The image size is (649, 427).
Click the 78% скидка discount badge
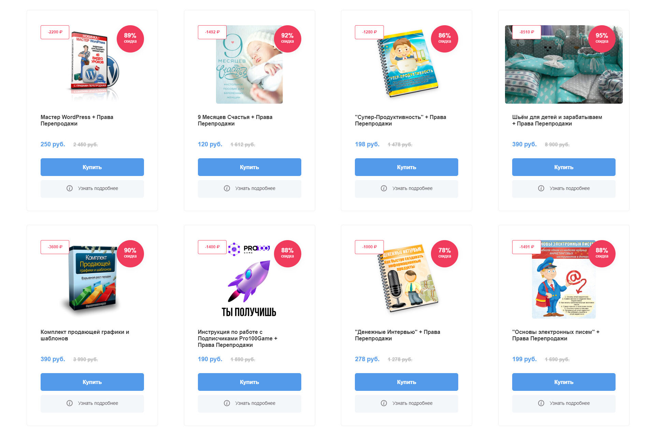tap(445, 254)
